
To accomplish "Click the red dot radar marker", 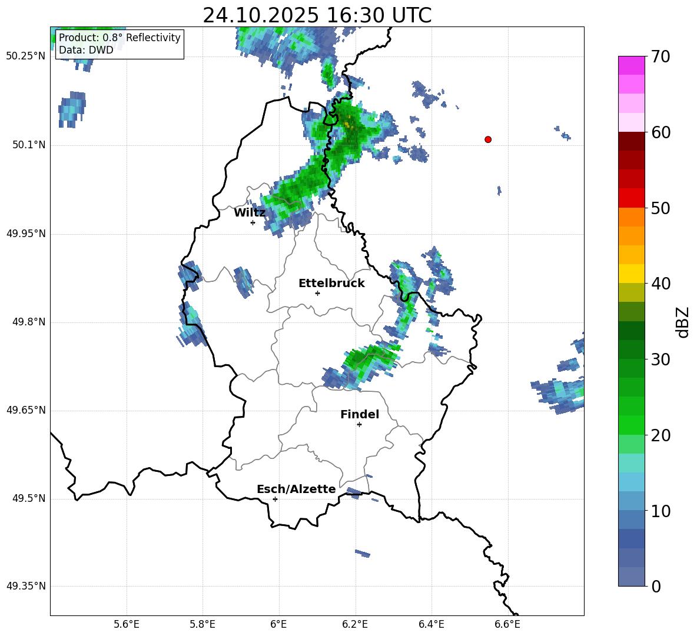I will [x=488, y=139].
